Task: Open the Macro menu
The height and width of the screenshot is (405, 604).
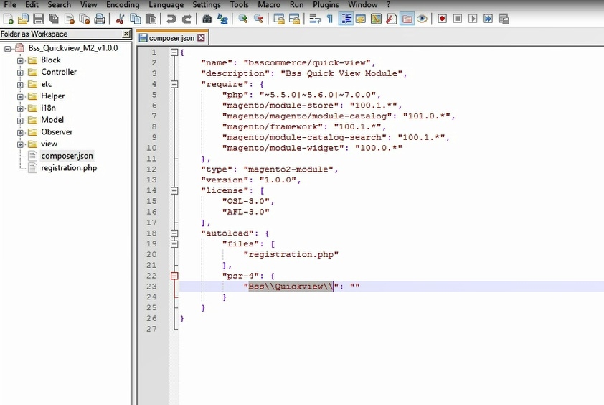Action: tap(269, 4)
